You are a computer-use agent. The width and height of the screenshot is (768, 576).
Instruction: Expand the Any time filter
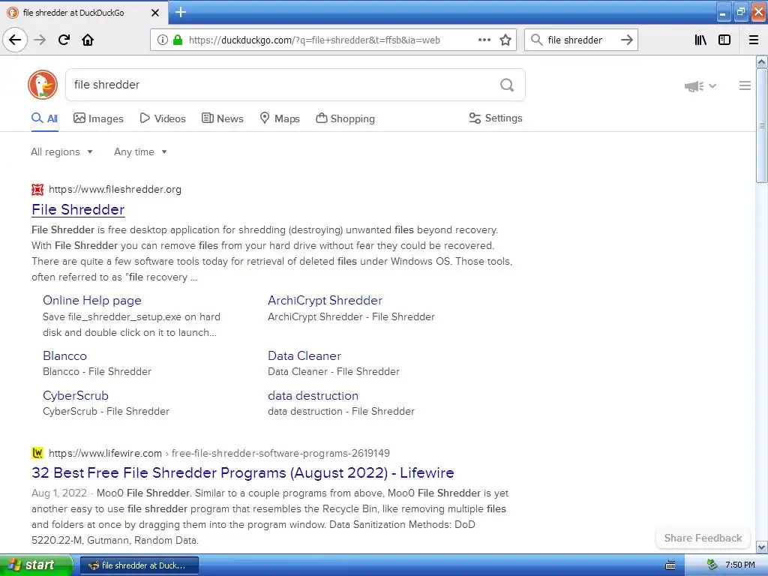[x=140, y=151]
